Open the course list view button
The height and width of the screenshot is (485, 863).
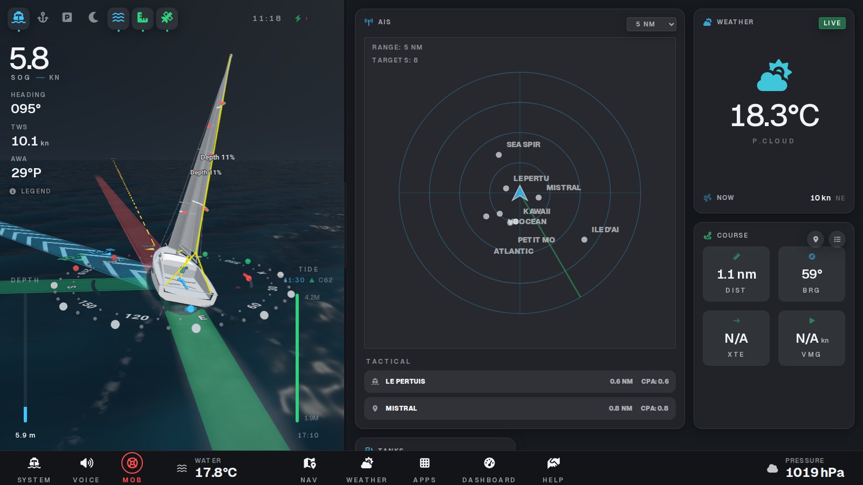click(837, 239)
